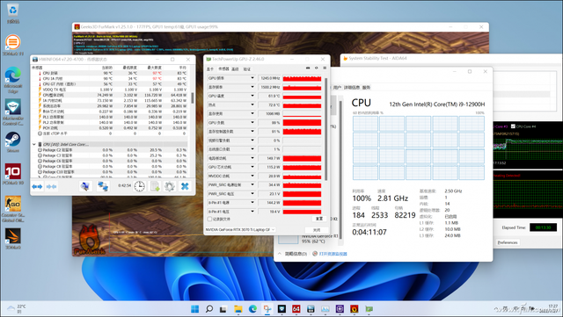Click the HWiNFO clock reset timer icon
563x317 pixels.
click(x=139, y=186)
